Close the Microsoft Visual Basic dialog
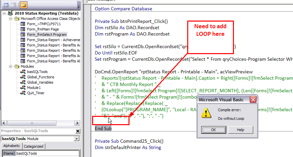Image resolution: width=293 pixels, height=157 pixels. 253,100
